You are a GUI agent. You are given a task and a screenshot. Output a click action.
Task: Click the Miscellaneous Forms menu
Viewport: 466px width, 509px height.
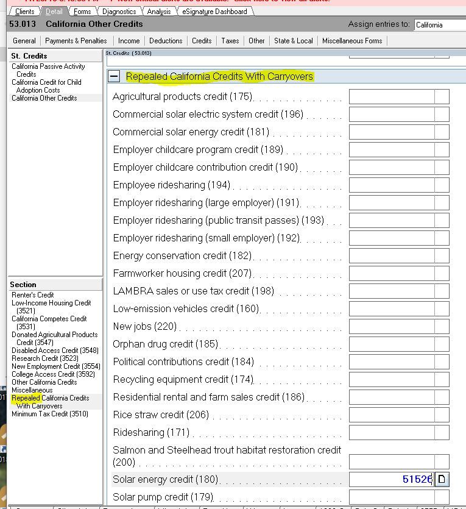pyautogui.click(x=352, y=41)
